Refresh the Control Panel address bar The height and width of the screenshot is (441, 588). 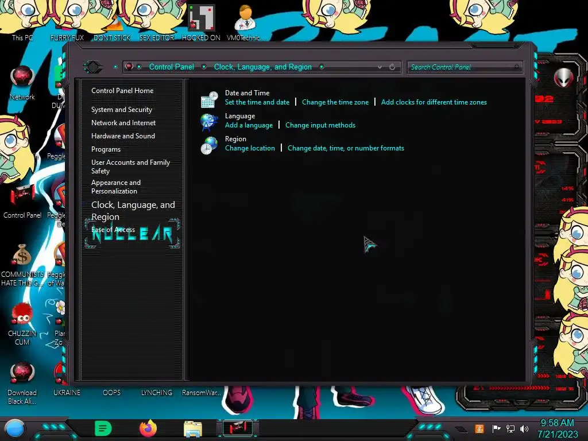[392, 67]
